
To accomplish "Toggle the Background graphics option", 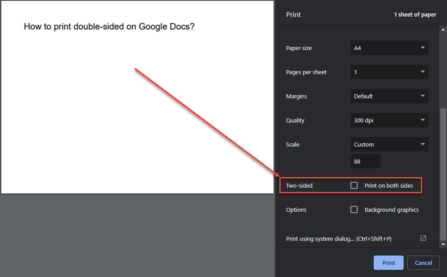I will [354, 209].
